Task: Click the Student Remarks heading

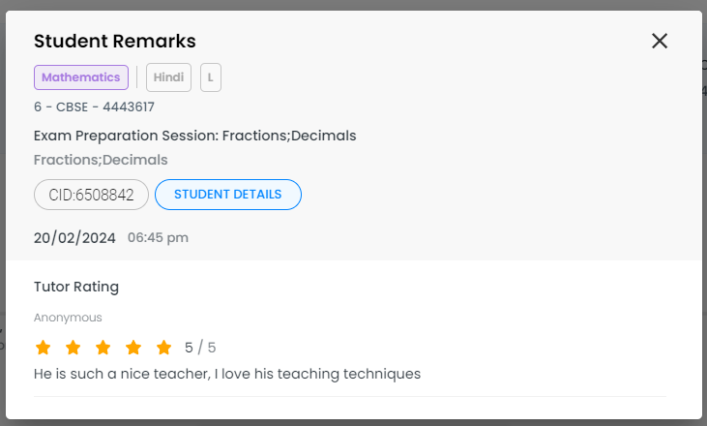Action: click(115, 41)
